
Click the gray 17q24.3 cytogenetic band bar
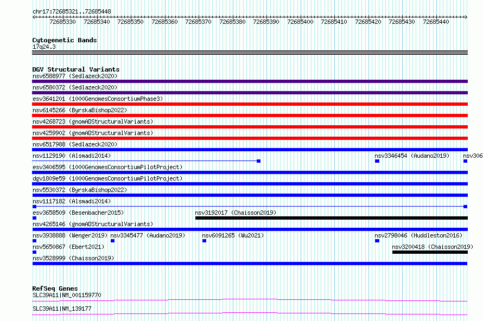pyautogui.click(x=250, y=53)
